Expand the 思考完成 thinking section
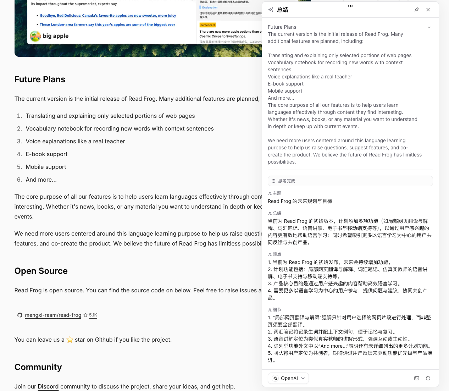 [x=350, y=181]
